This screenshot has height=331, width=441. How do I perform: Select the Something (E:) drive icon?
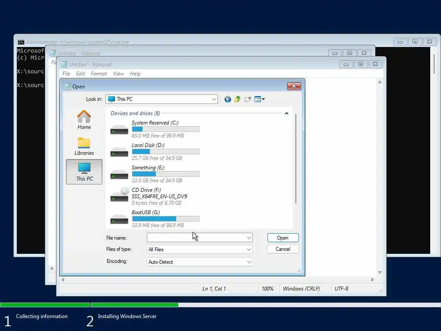[x=119, y=175]
